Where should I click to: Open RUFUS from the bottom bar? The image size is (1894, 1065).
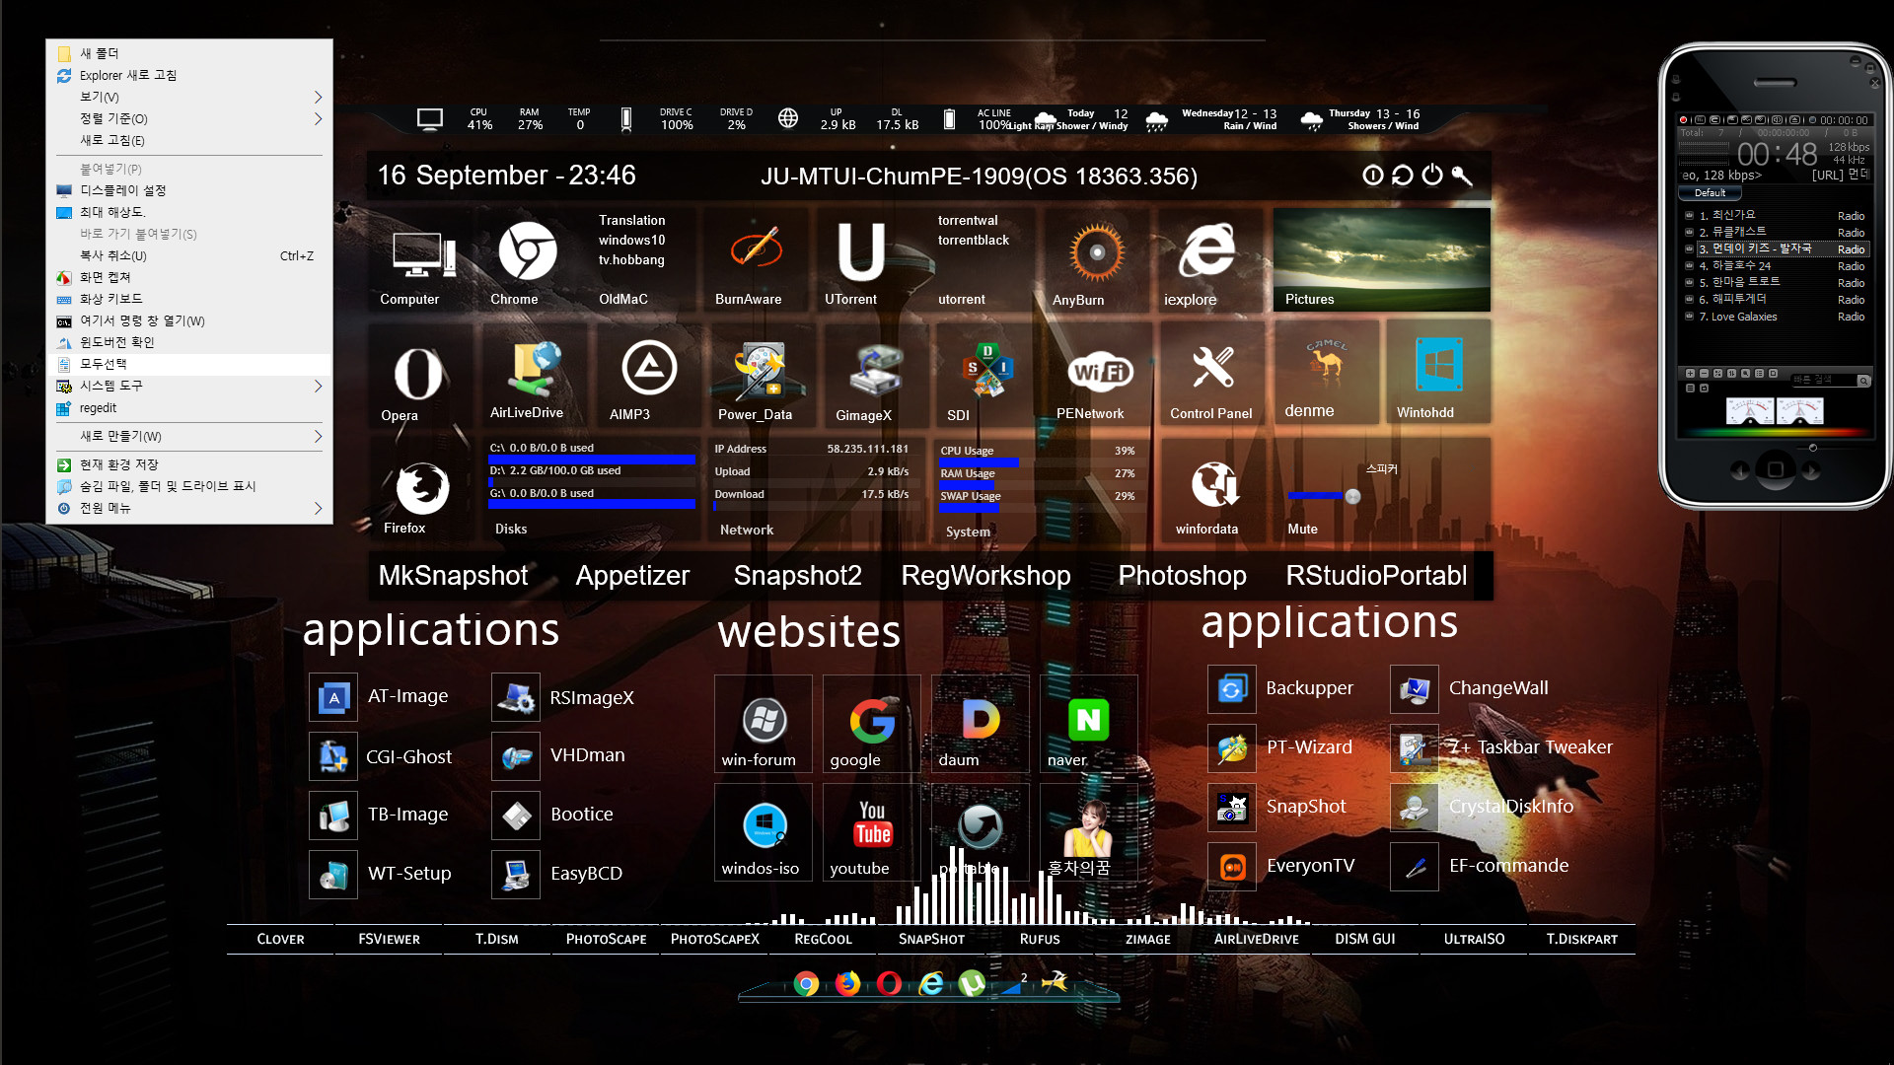click(1040, 939)
